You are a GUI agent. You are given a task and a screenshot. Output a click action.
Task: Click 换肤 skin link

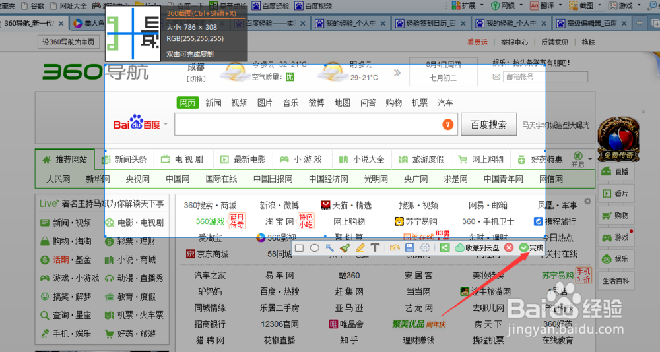588,42
